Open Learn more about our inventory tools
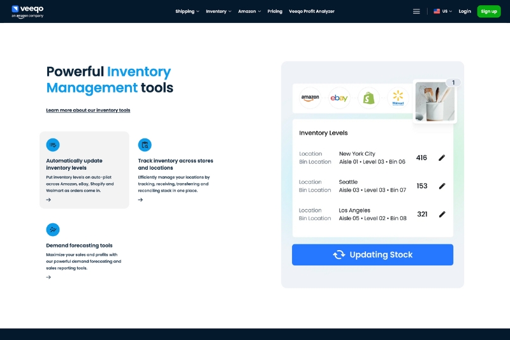 88,110
